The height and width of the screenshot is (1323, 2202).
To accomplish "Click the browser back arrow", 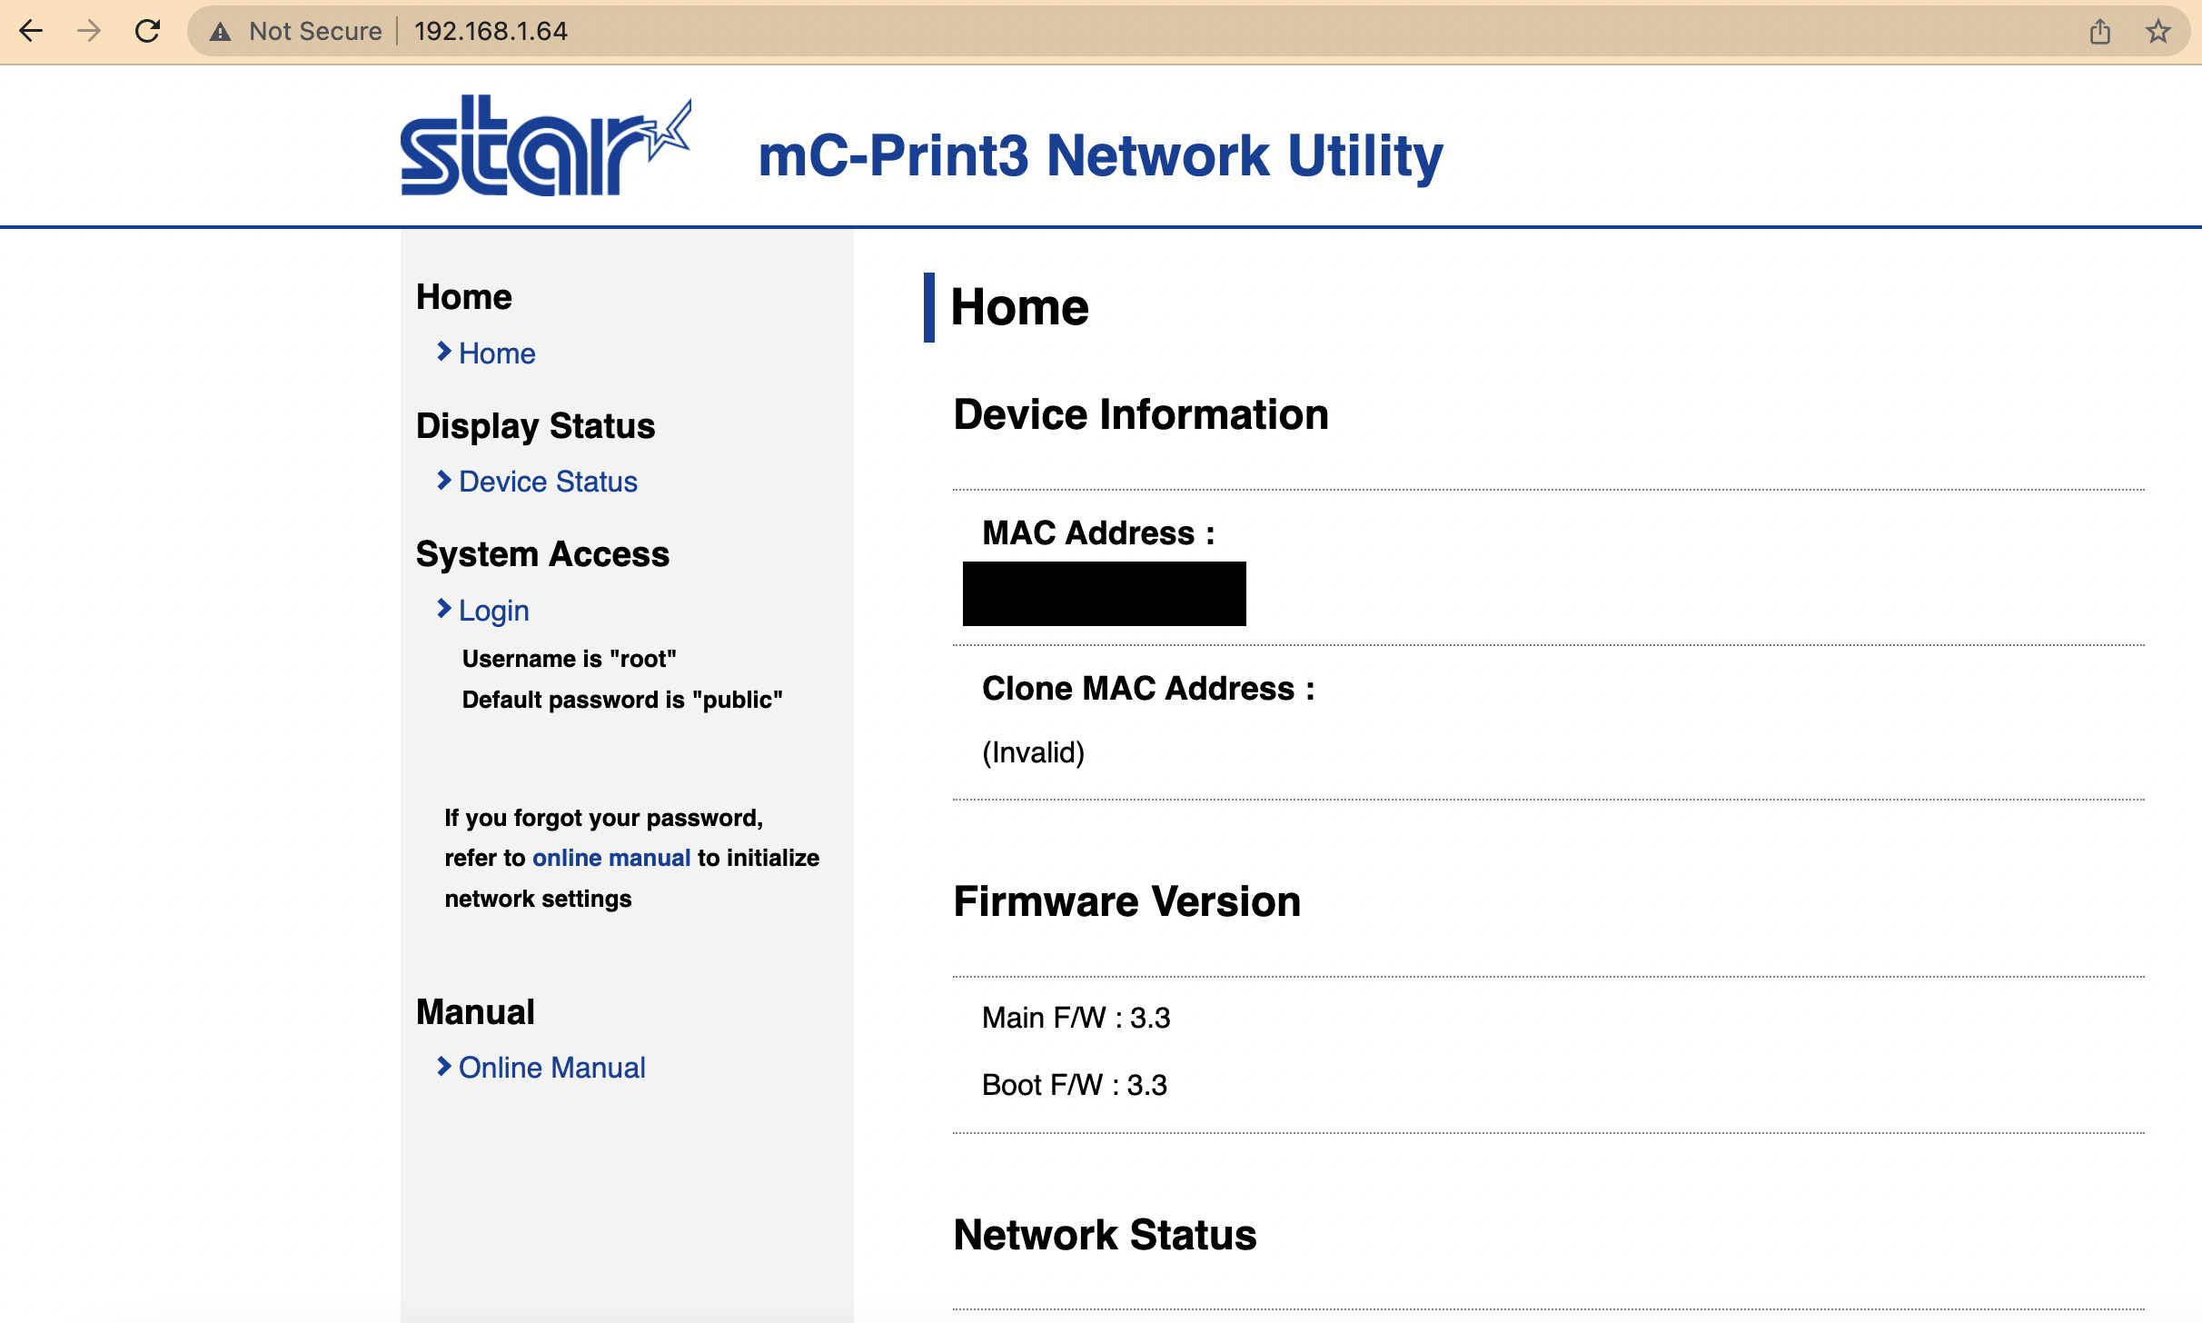I will click(31, 31).
